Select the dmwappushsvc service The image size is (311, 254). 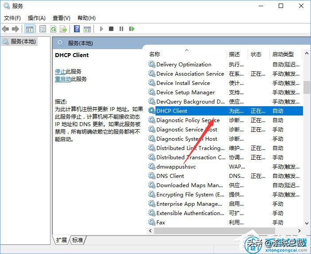click(x=225, y=167)
